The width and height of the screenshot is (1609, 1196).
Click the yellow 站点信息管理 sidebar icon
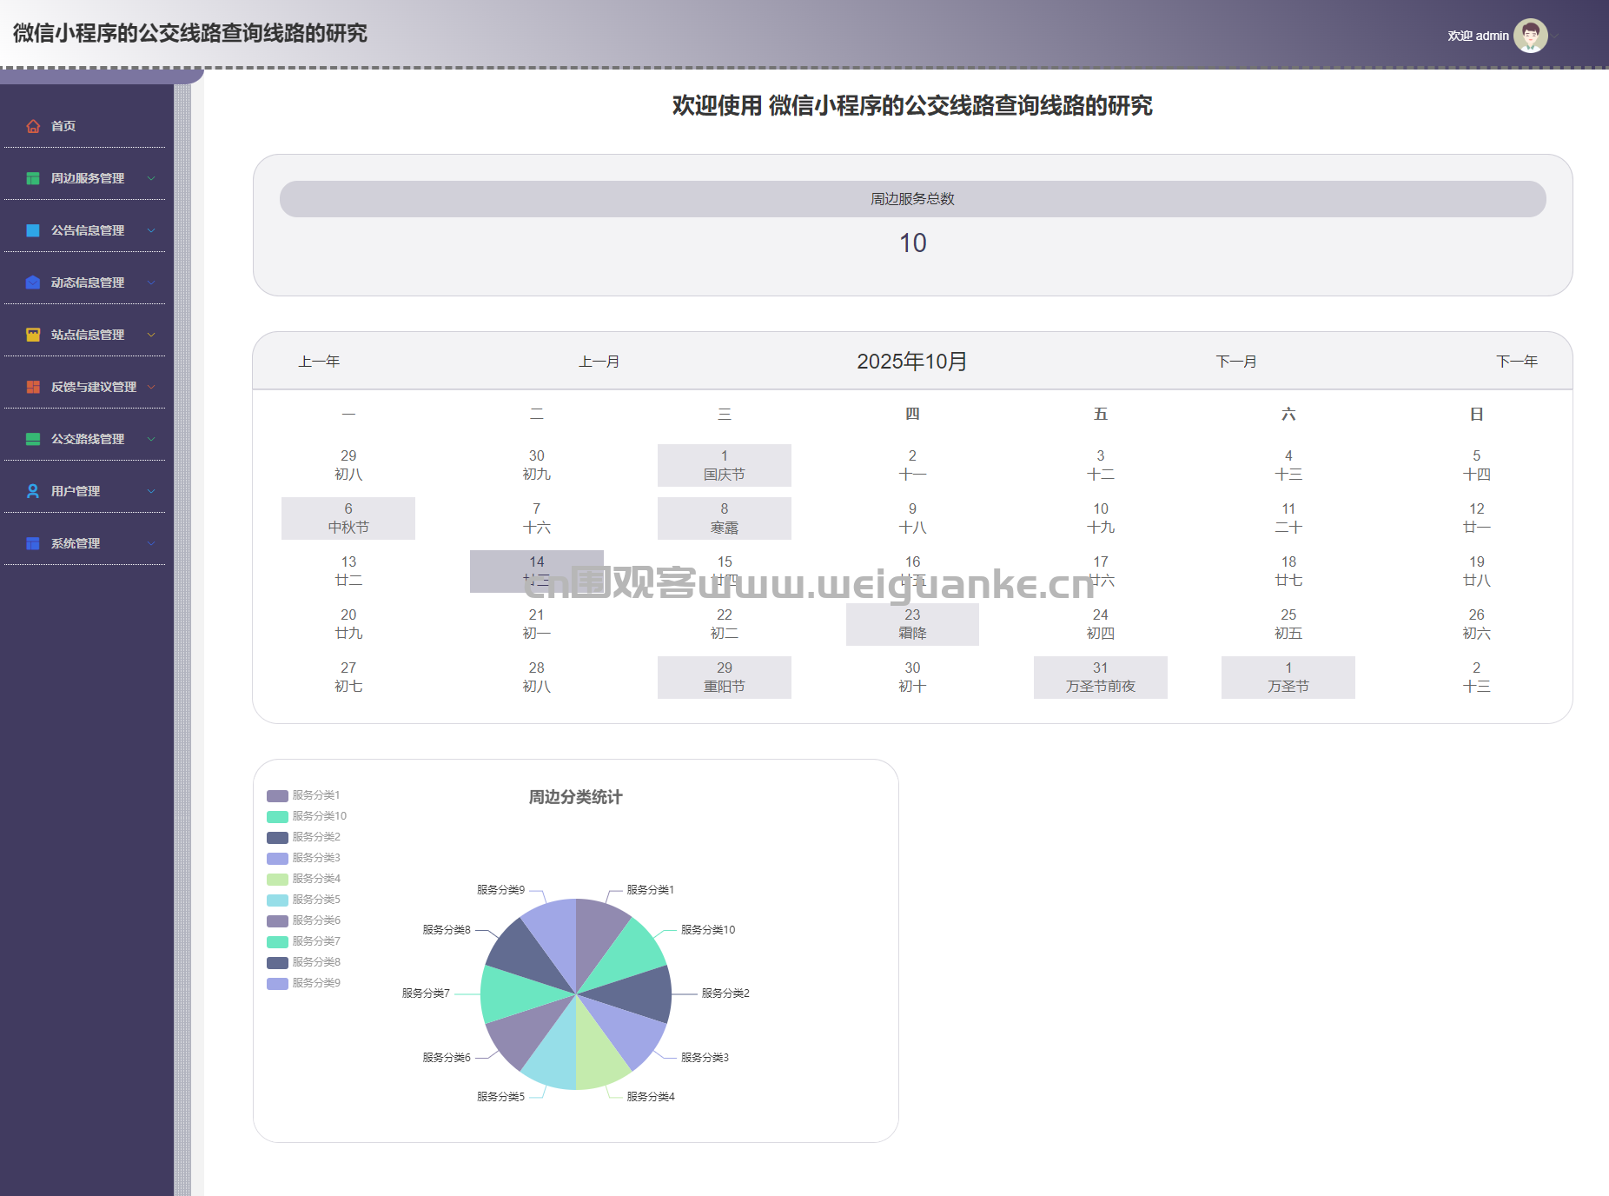[x=33, y=335]
